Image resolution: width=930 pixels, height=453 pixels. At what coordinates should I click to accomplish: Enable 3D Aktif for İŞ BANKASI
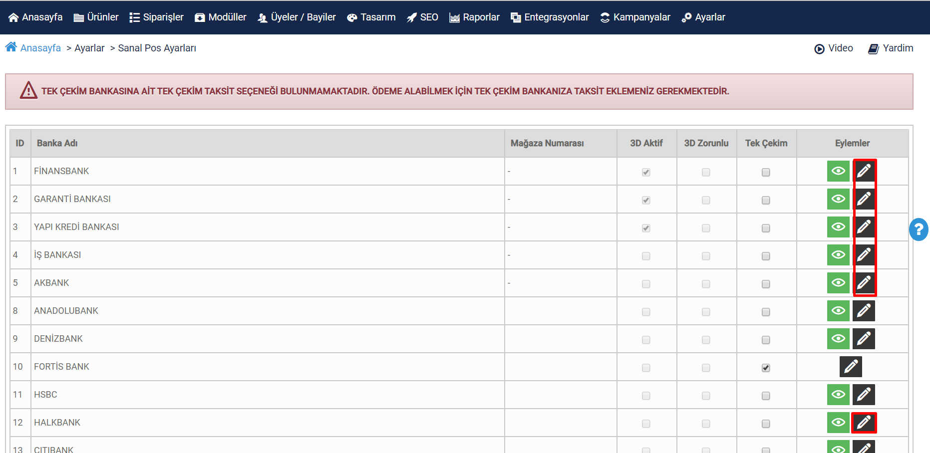click(x=646, y=256)
